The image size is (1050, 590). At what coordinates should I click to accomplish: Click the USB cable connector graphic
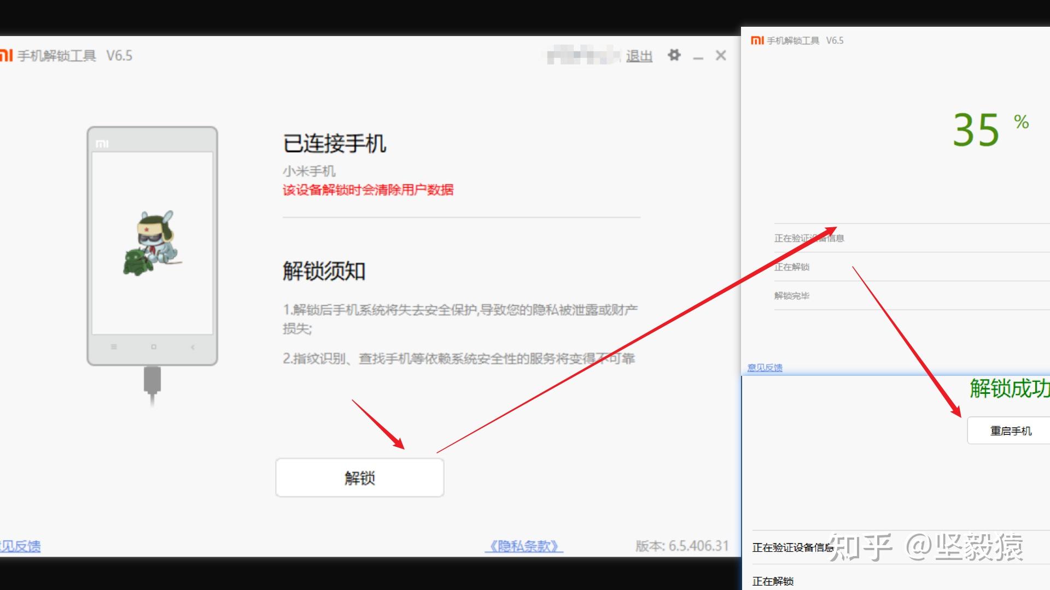pyautogui.click(x=152, y=380)
